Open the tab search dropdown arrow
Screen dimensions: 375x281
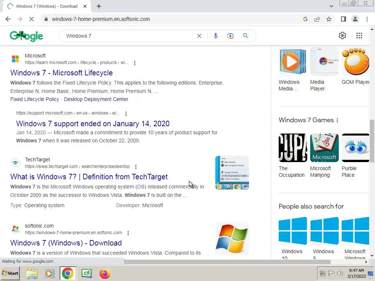pyautogui.click(x=331, y=6)
